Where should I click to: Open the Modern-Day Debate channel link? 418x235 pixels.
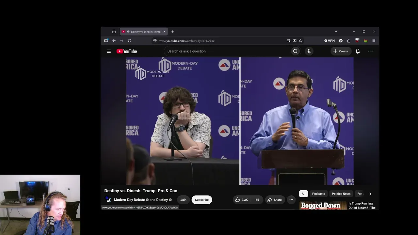point(129,200)
